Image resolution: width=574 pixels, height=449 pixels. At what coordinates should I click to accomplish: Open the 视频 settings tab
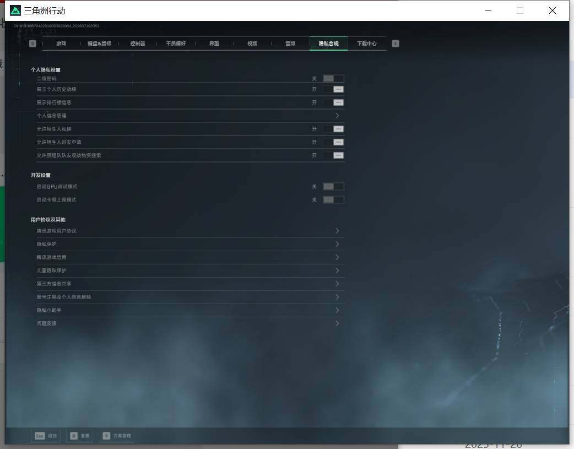pyautogui.click(x=252, y=44)
